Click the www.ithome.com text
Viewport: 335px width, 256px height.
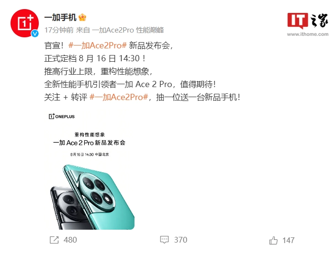308,34
